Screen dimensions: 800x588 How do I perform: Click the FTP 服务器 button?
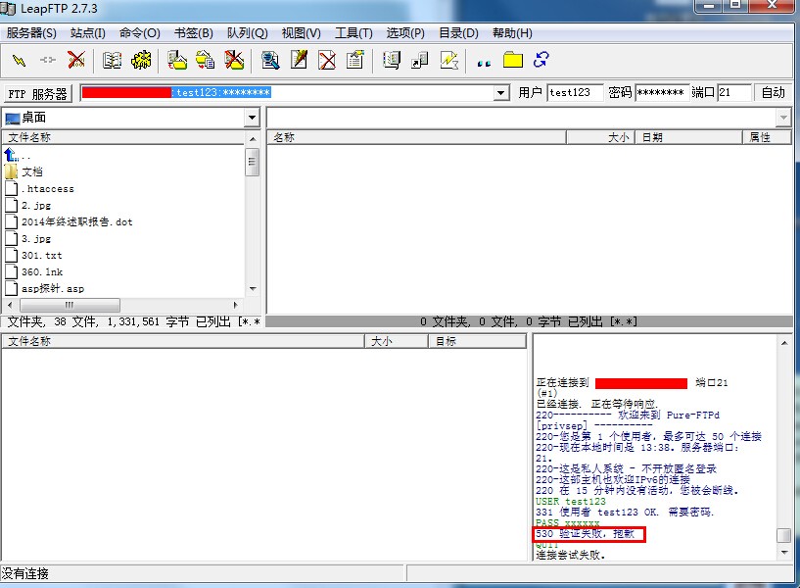pos(38,94)
